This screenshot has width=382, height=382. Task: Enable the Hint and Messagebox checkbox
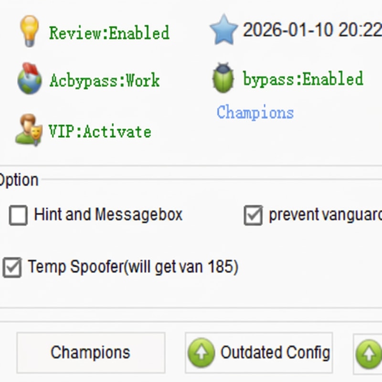coord(18,215)
